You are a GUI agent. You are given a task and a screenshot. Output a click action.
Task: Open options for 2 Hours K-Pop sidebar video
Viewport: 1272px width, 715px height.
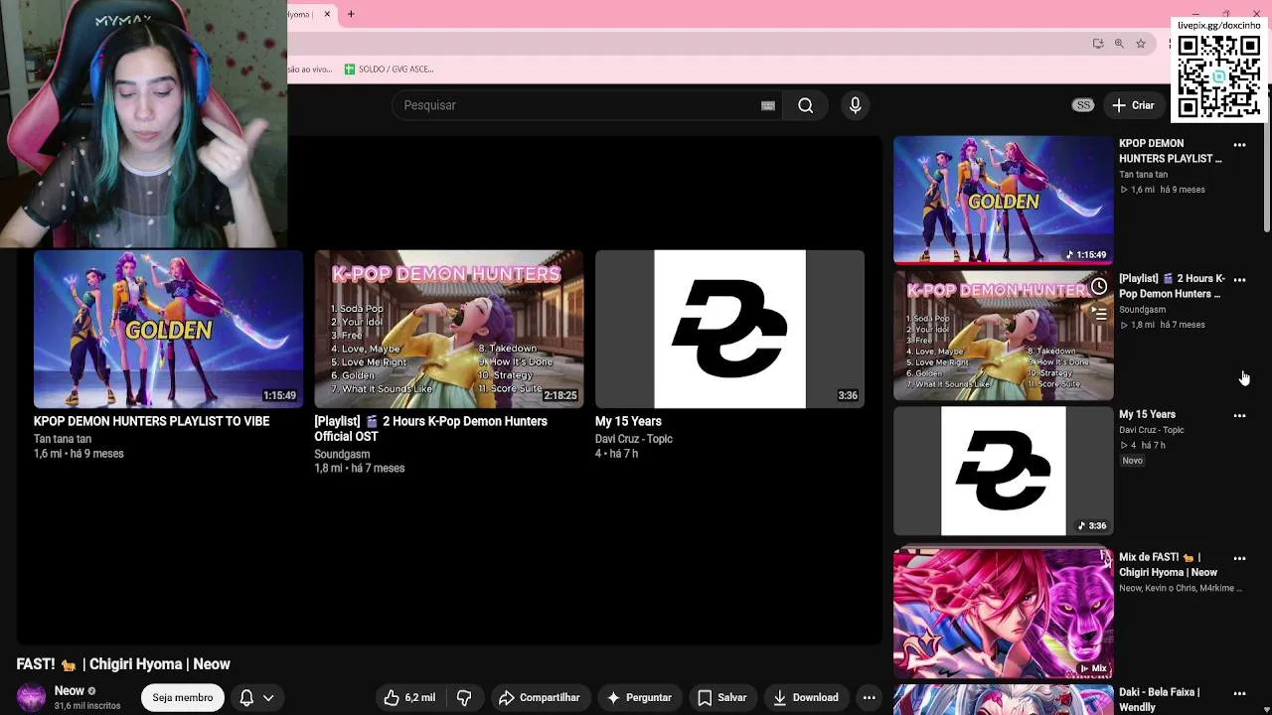(x=1239, y=280)
